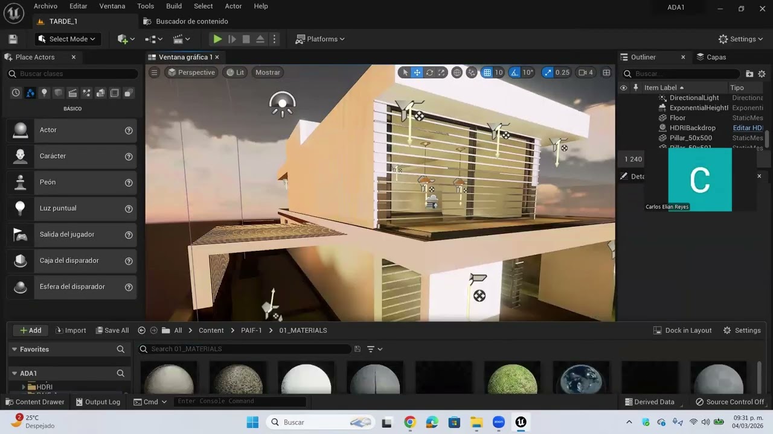Open the Perspective view mode dropdown
The height and width of the screenshot is (434, 773).
click(x=191, y=72)
